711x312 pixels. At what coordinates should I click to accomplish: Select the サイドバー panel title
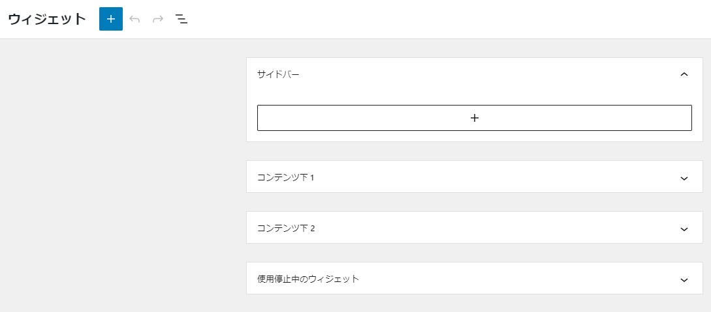(x=278, y=75)
